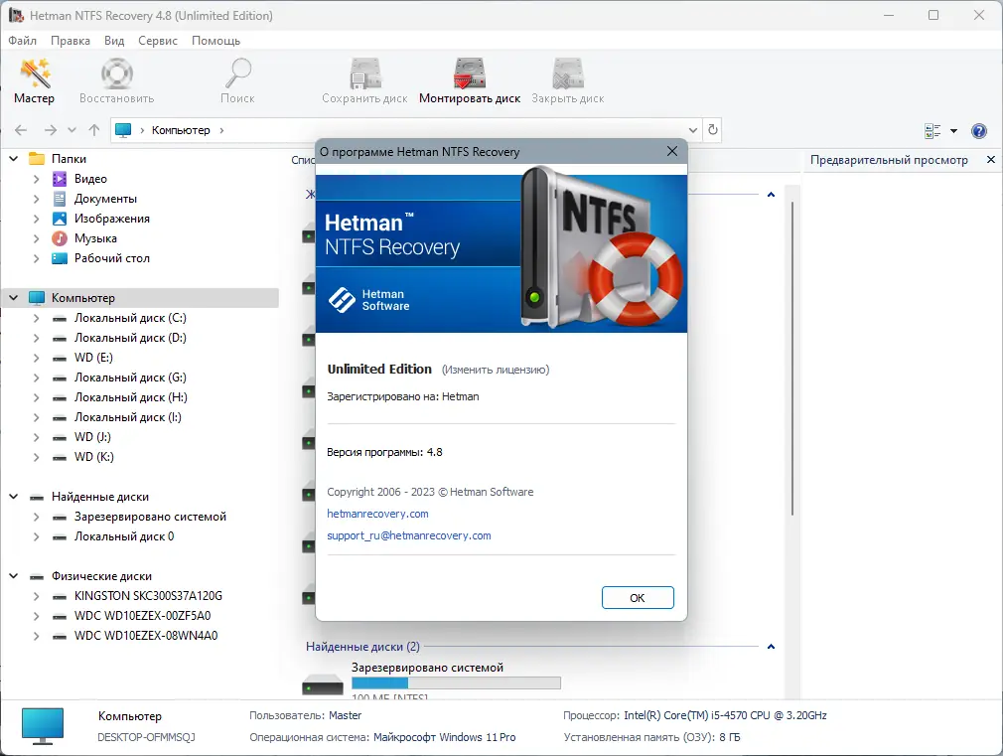Open the address bar history dropdown

(x=693, y=130)
